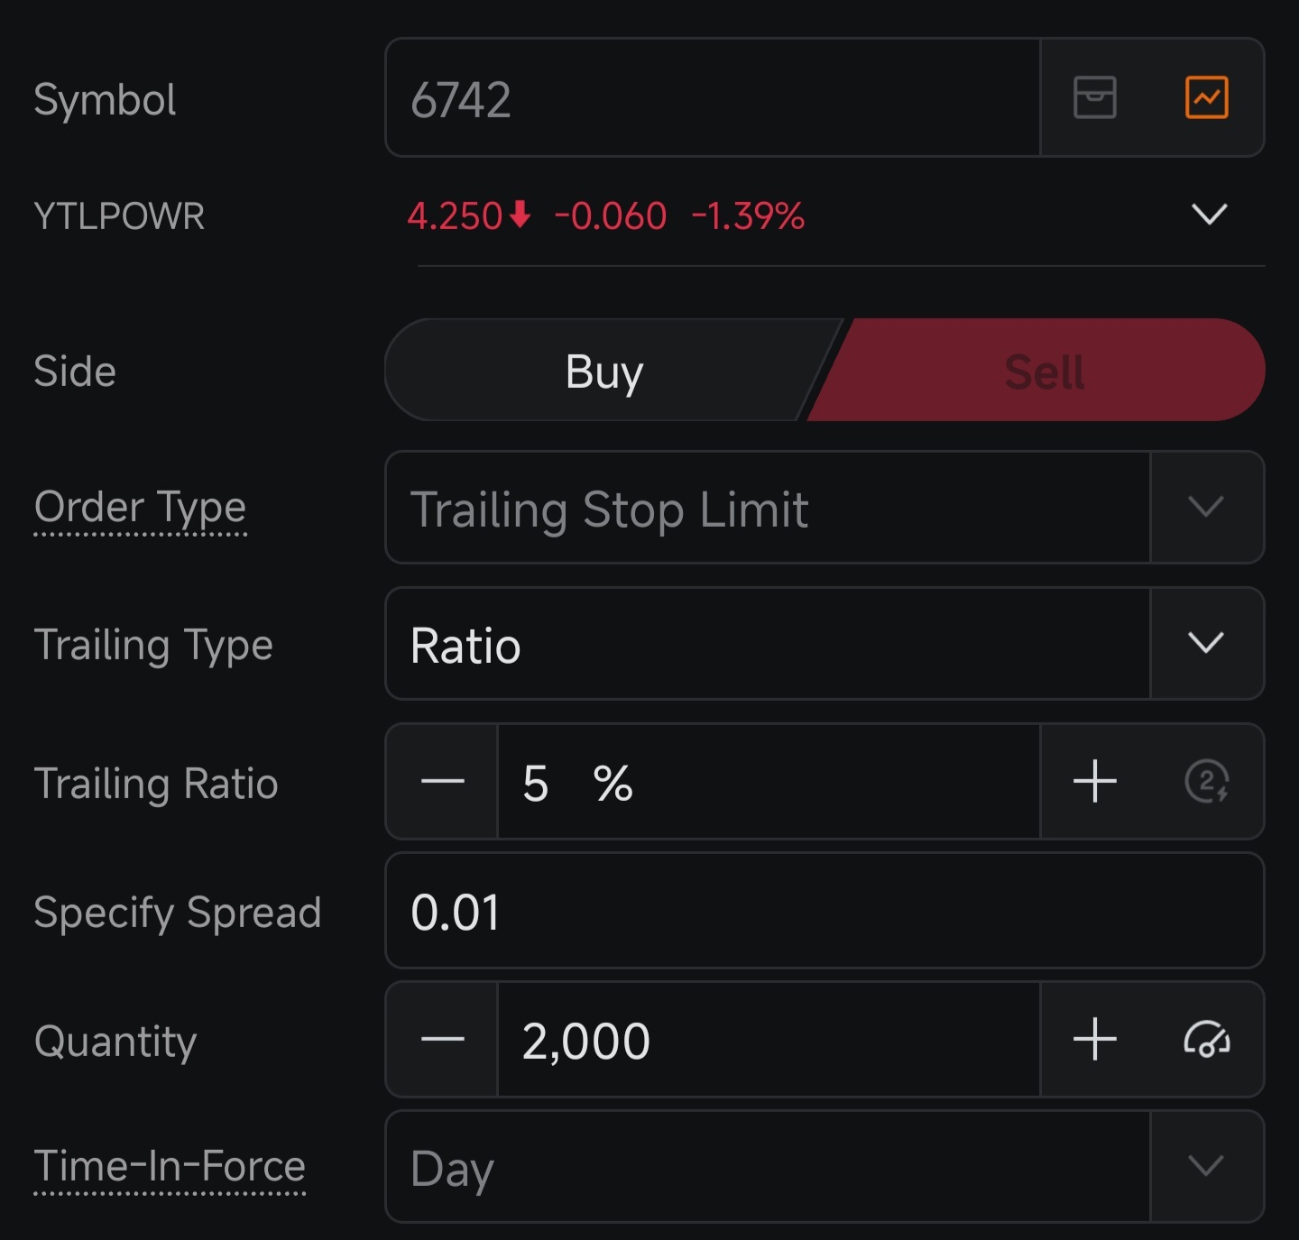This screenshot has width=1299, height=1240.
Task: Open the Time-In-Force Day dropdown
Action: click(825, 1167)
